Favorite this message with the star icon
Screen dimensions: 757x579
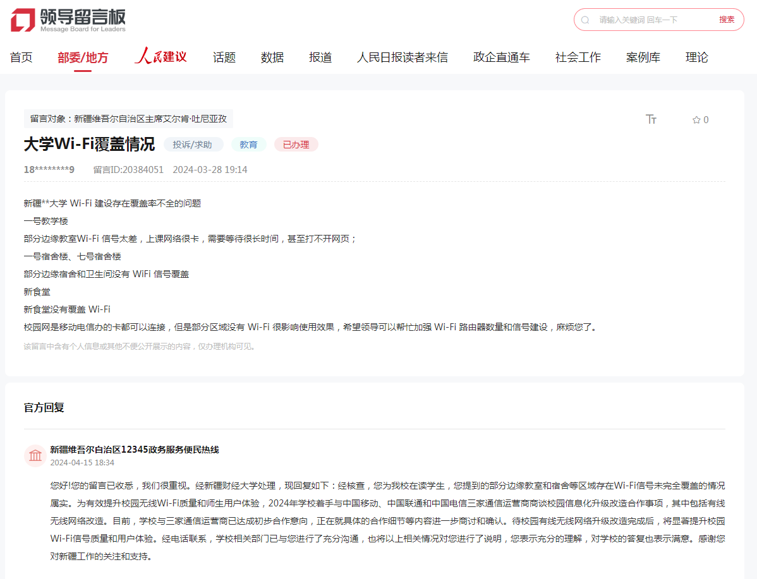pyautogui.click(x=696, y=120)
